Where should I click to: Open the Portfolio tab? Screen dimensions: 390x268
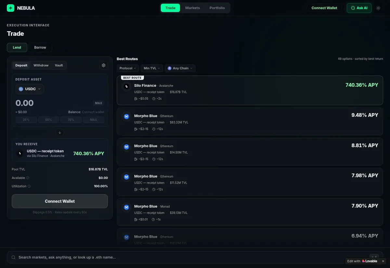click(x=217, y=8)
